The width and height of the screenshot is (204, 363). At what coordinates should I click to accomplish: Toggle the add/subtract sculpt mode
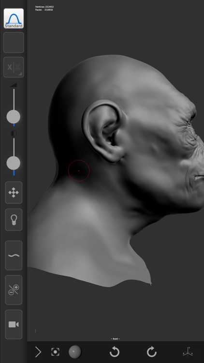tap(14, 290)
